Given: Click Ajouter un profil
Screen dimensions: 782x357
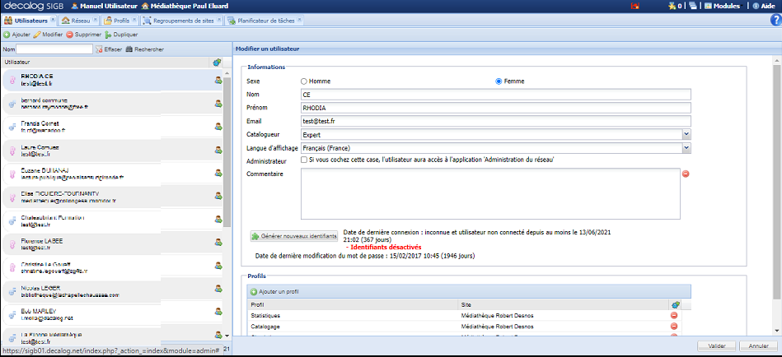Looking at the screenshot, I should (x=274, y=291).
